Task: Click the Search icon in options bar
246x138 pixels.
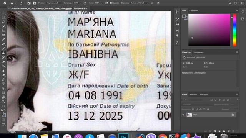Action: pyautogui.click(x=230, y=3)
